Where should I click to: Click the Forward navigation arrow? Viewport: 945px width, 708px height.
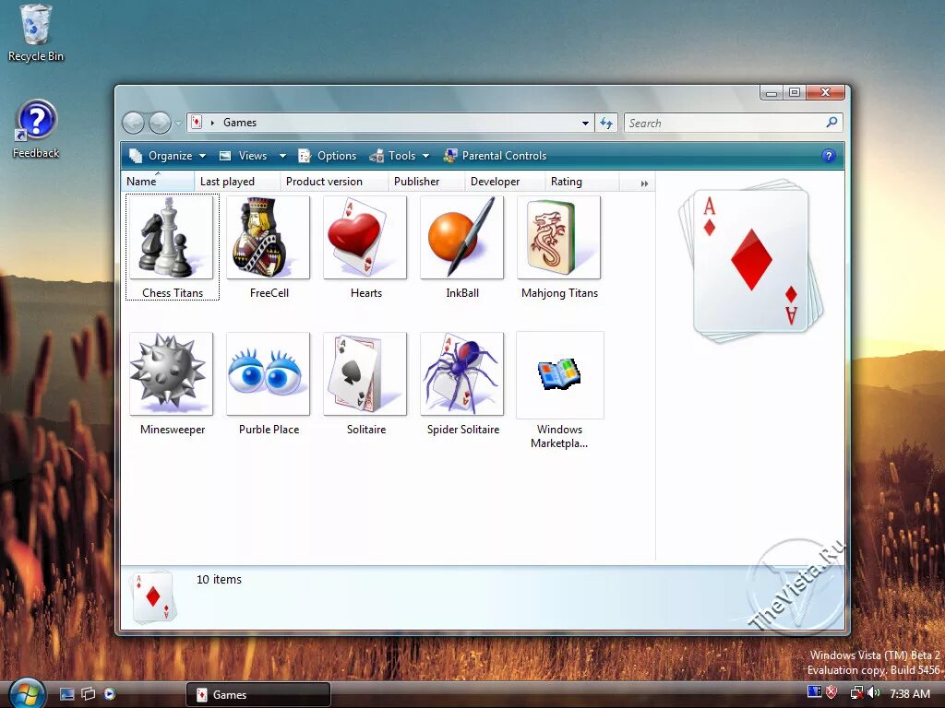160,124
